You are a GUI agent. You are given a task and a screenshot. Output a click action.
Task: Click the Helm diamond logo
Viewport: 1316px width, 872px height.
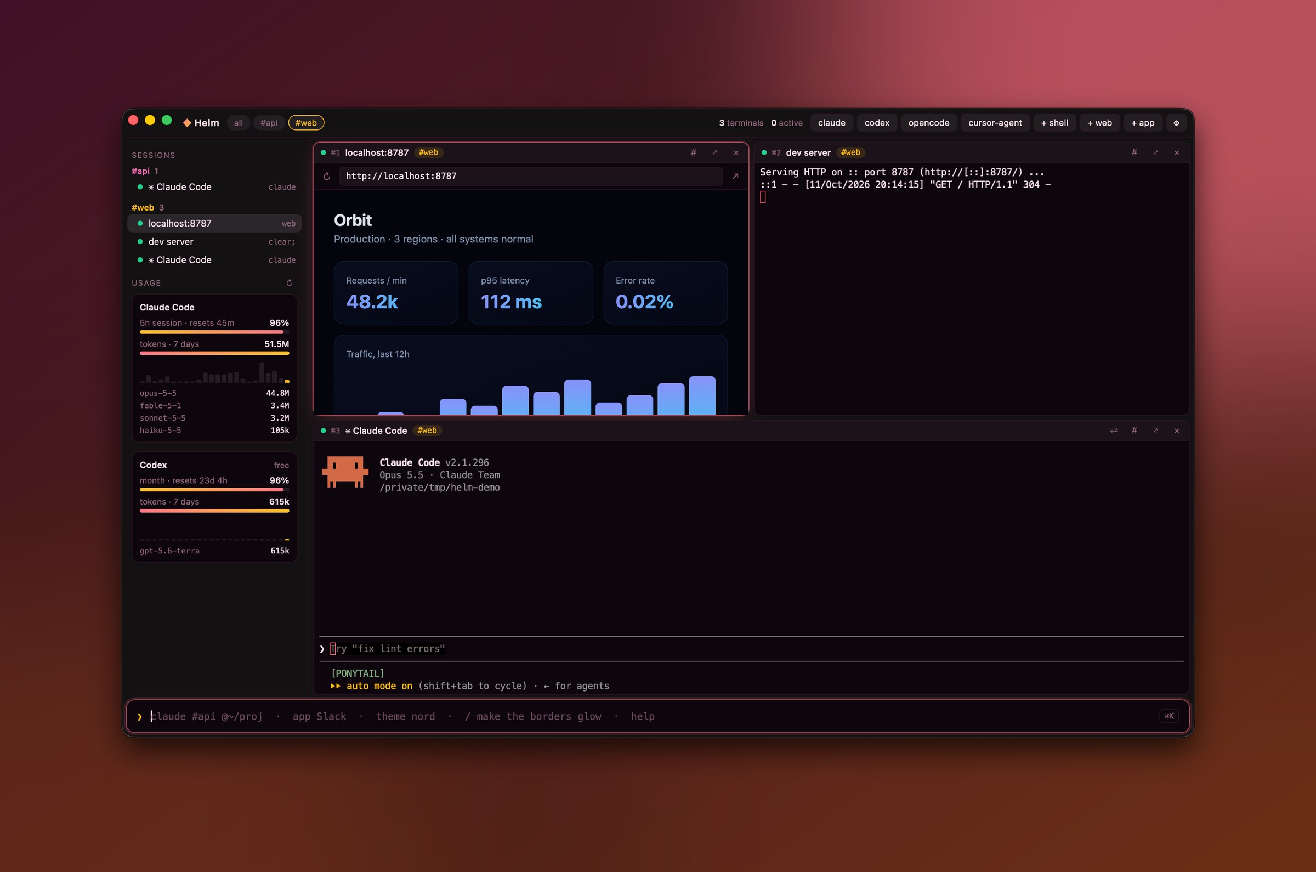click(x=188, y=123)
